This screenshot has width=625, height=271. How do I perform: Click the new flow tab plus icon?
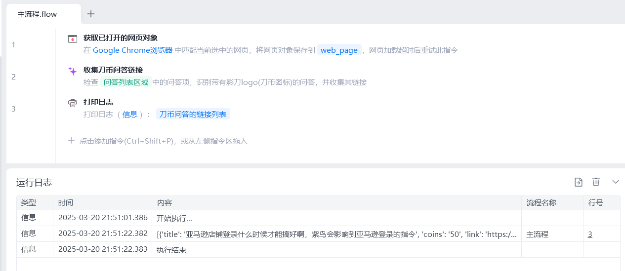click(x=91, y=14)
